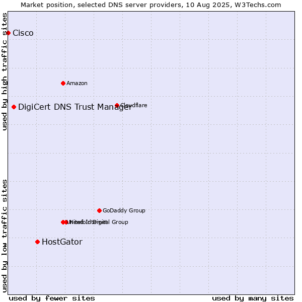Select the GoDaddy Group label

click(x=124, y=210)
